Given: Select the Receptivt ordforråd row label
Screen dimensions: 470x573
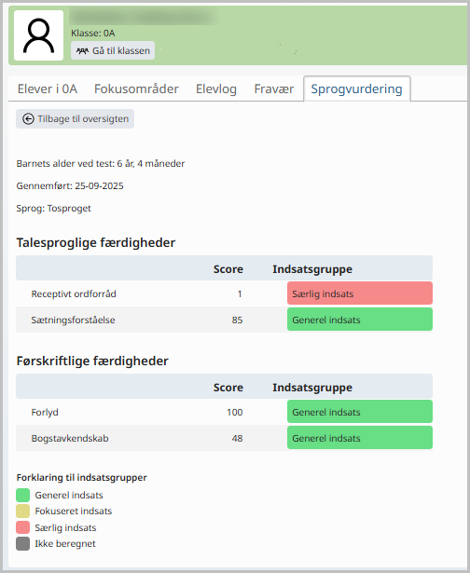Looking at the screenshot, I should (x=74, y=293).
